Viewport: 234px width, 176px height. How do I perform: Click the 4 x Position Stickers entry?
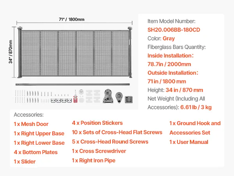pos(97,123)
